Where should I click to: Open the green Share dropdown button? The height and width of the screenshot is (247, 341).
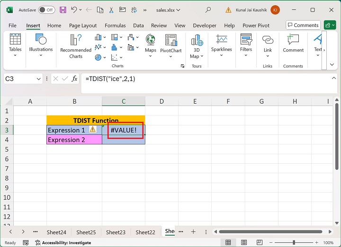click(330, 25)
